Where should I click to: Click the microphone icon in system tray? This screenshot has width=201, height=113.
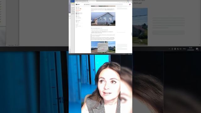pyautogui.click(x=175, y=49)
